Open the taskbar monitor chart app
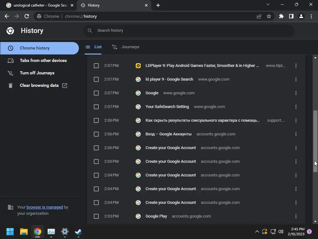Viewport: 318px width, 239px height. pyautogui.click(x=51, y=232)
